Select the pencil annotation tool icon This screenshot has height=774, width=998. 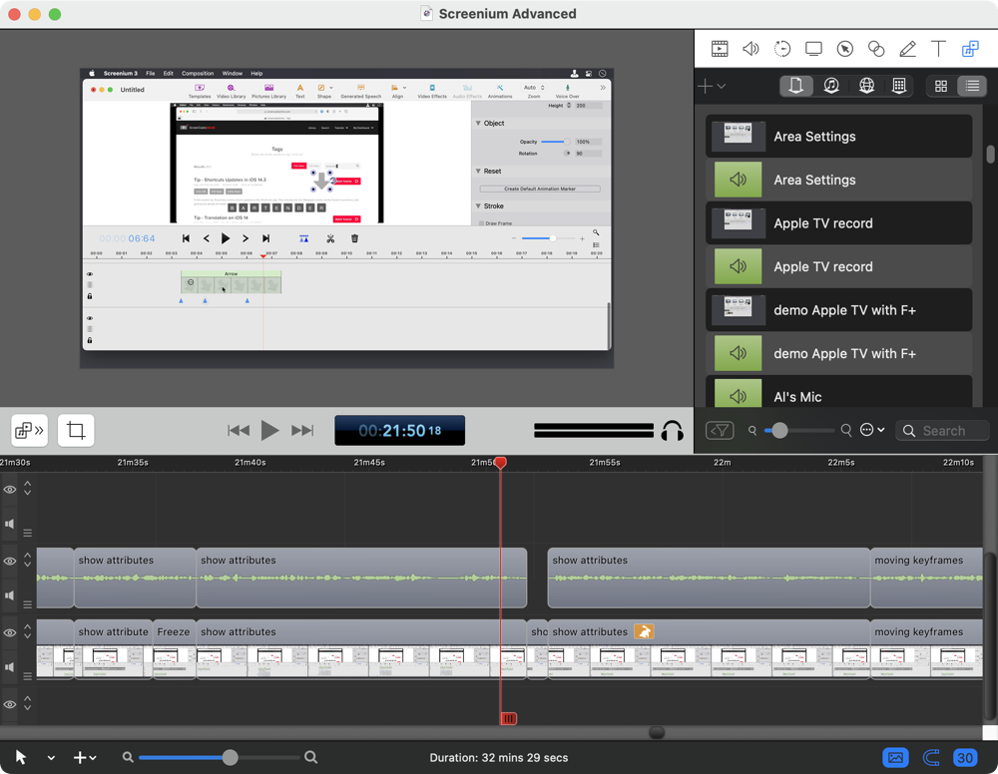907,49
